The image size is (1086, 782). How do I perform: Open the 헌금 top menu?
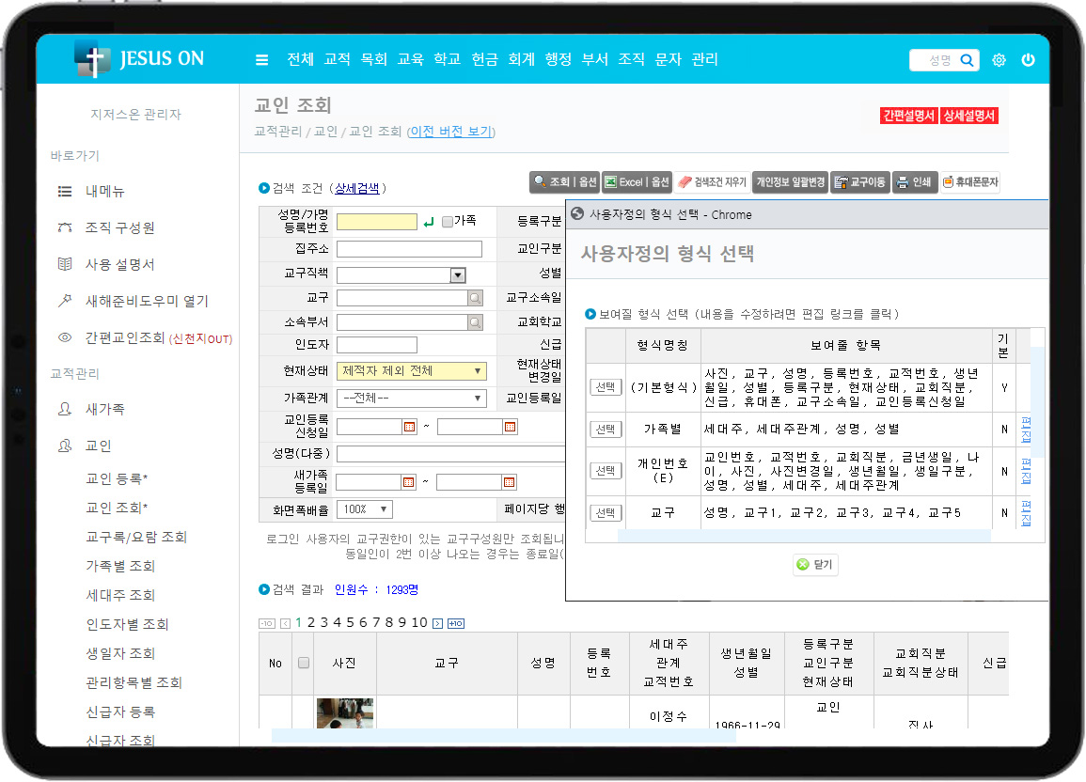[x=484, y=59]
